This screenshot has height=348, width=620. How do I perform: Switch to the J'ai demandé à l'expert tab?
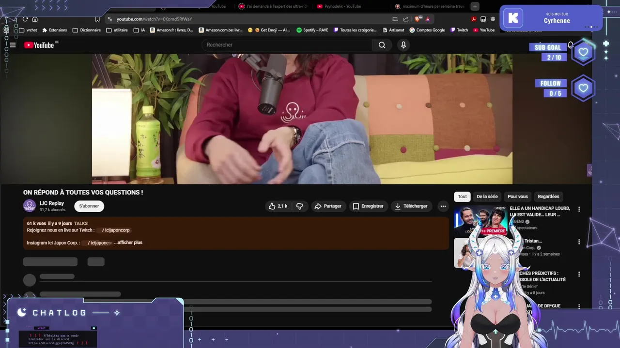[274, 6]
